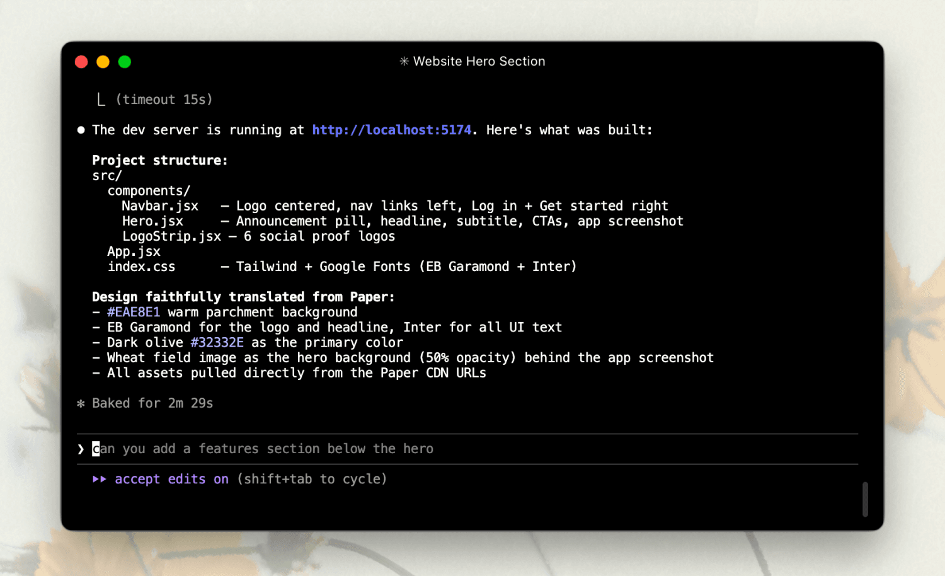
Task: Click the prompt chevron before the input
Action: coord(81,449)
